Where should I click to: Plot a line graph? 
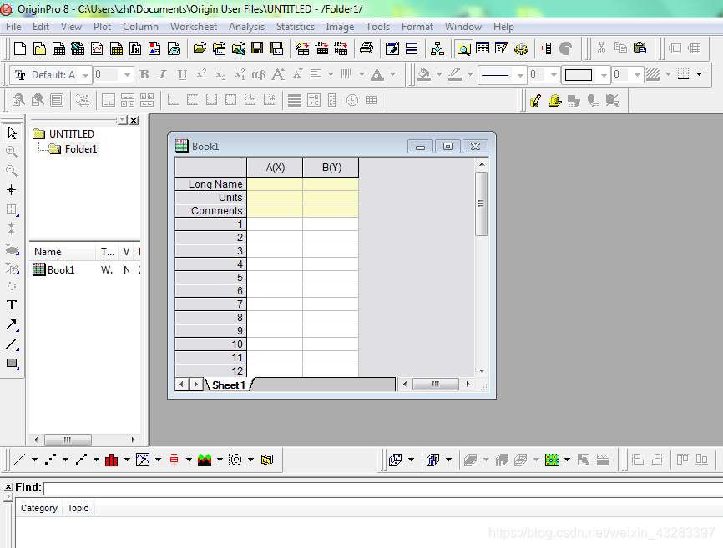pos(19,460)
